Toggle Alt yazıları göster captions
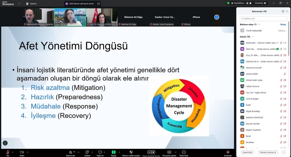Viewport: 291px width, 157px height. click(169, 152)
